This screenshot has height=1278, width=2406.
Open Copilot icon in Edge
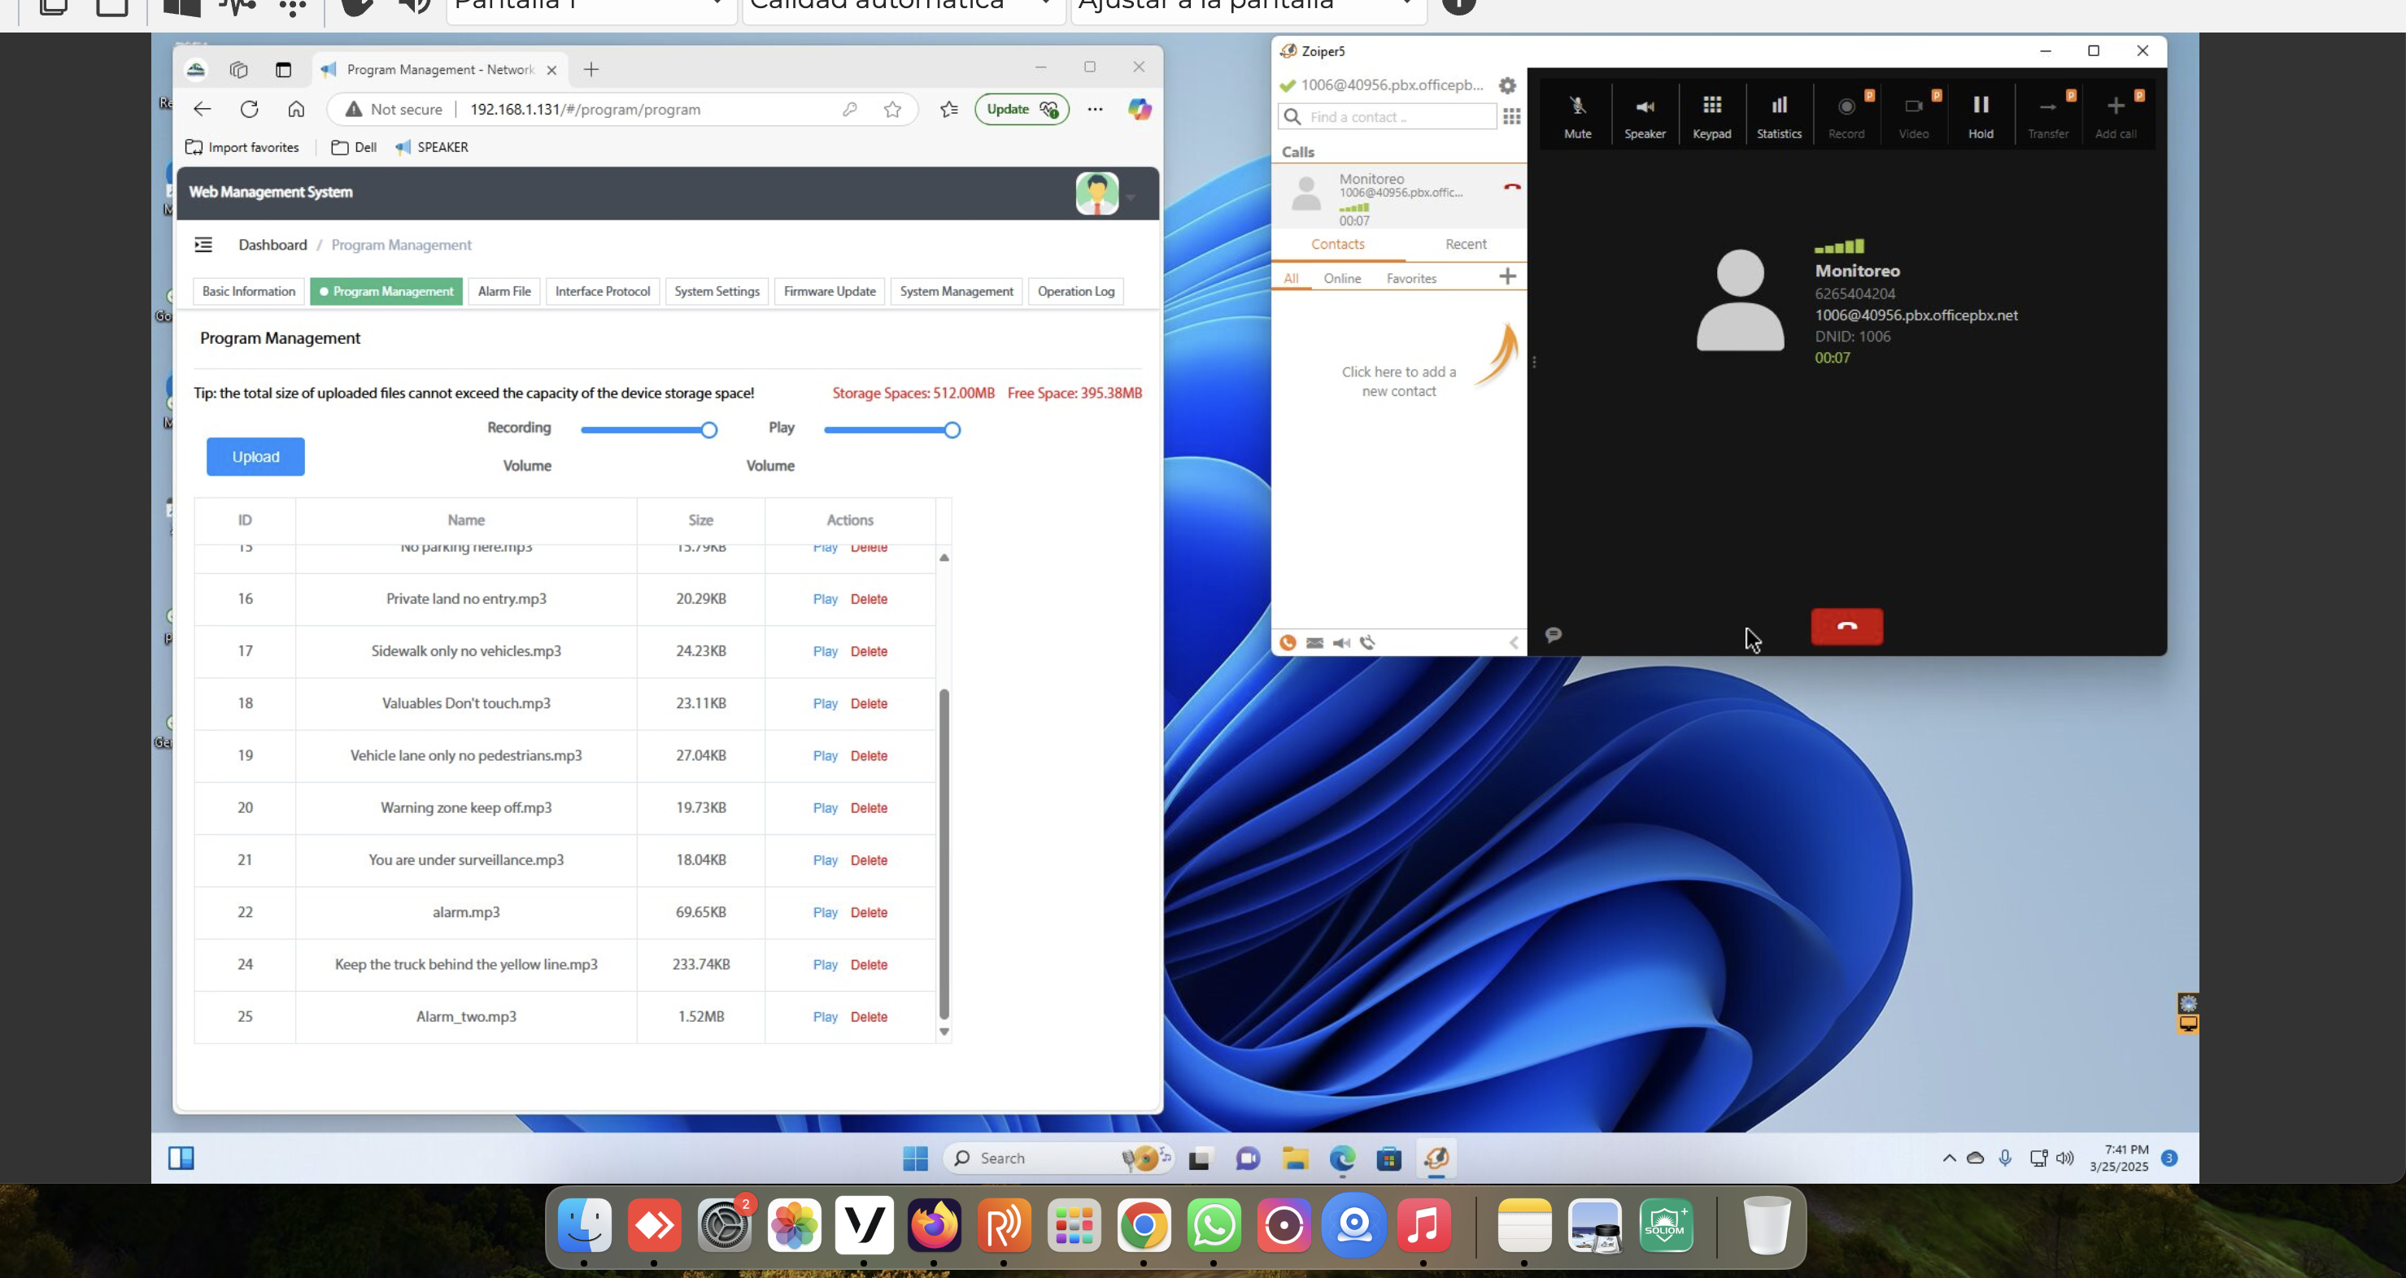[x=1140, y=109]
